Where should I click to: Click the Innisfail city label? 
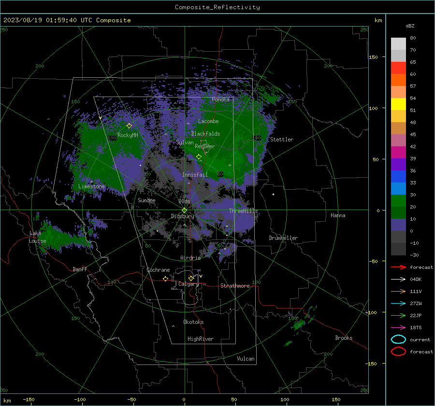(195, 175)
